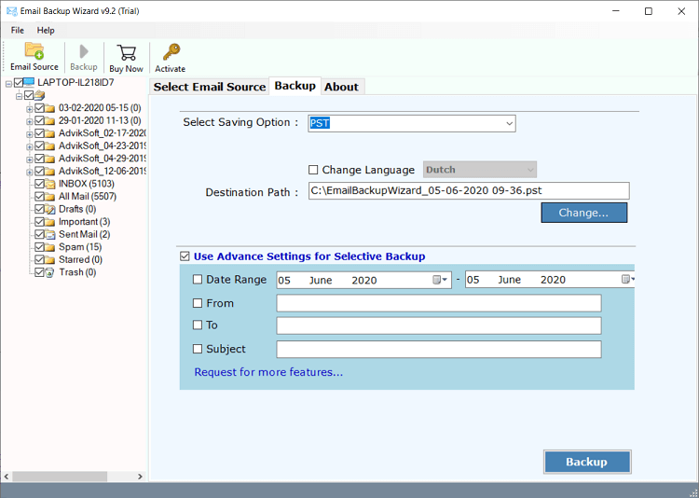Click the Backup toolbar icon

(83, 52)
